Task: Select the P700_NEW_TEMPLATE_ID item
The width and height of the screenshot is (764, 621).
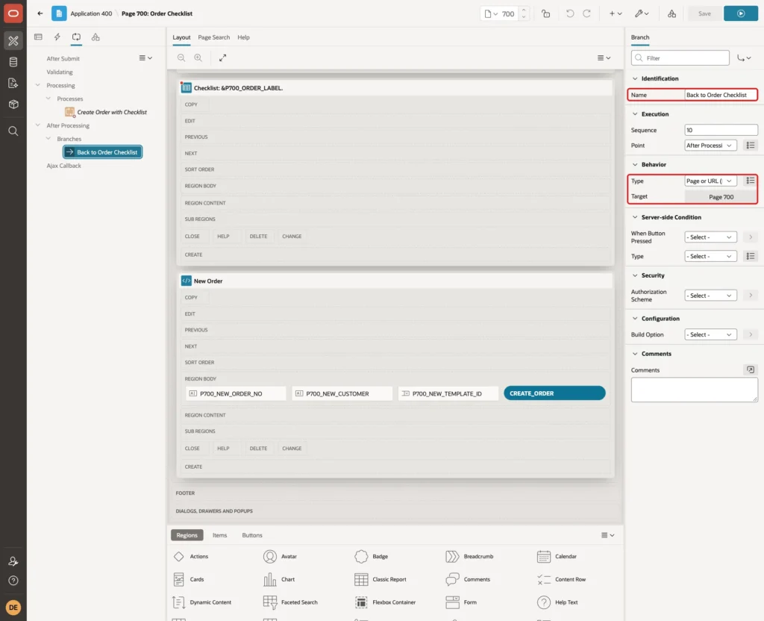Action: pyautogui.click(x=448, y=393)
